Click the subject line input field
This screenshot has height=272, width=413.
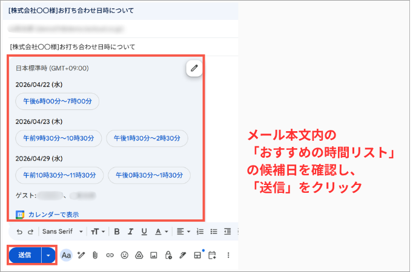pyautogui.click(x=124, y=47)
